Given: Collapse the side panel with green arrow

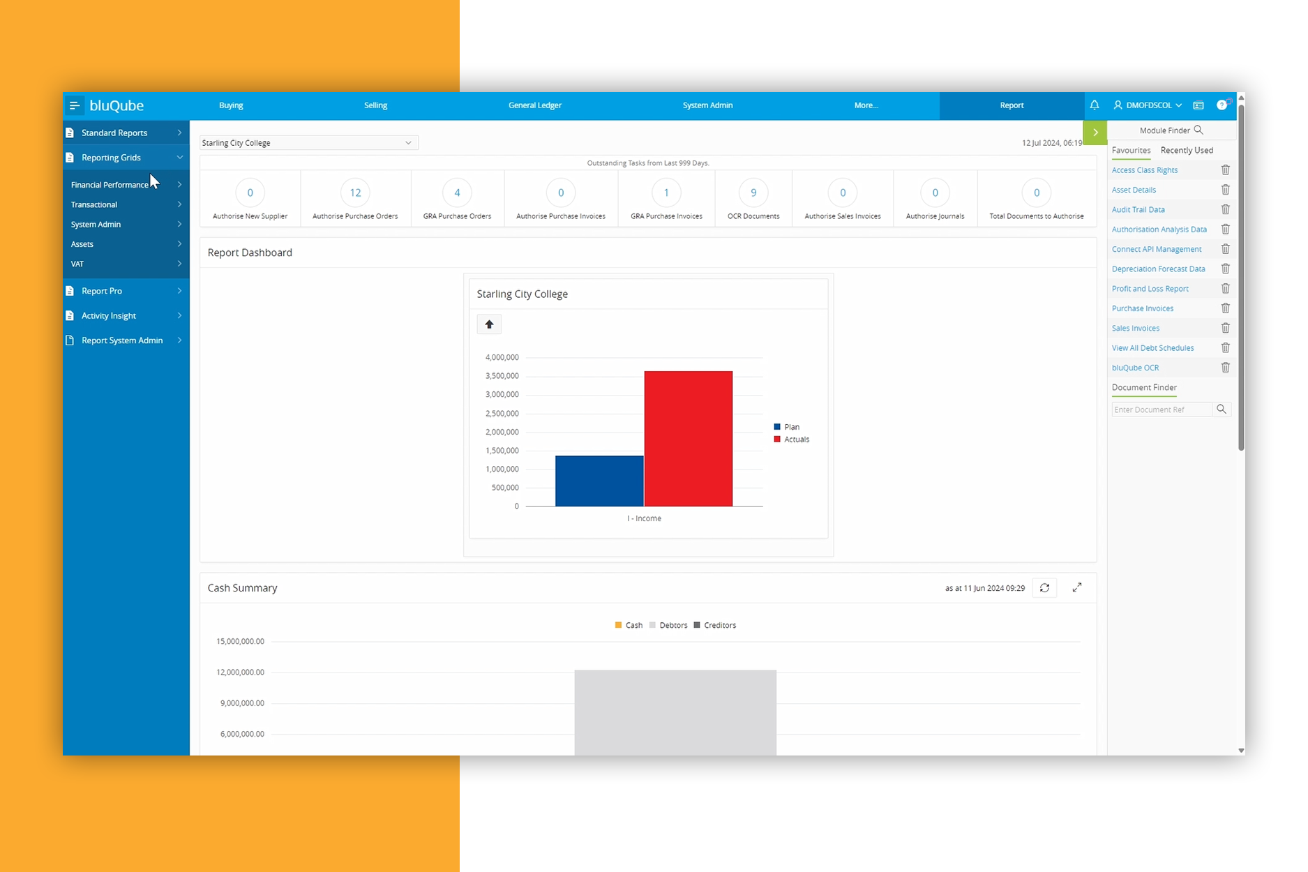Looking at the screenshot, I should click(1095, 133).
